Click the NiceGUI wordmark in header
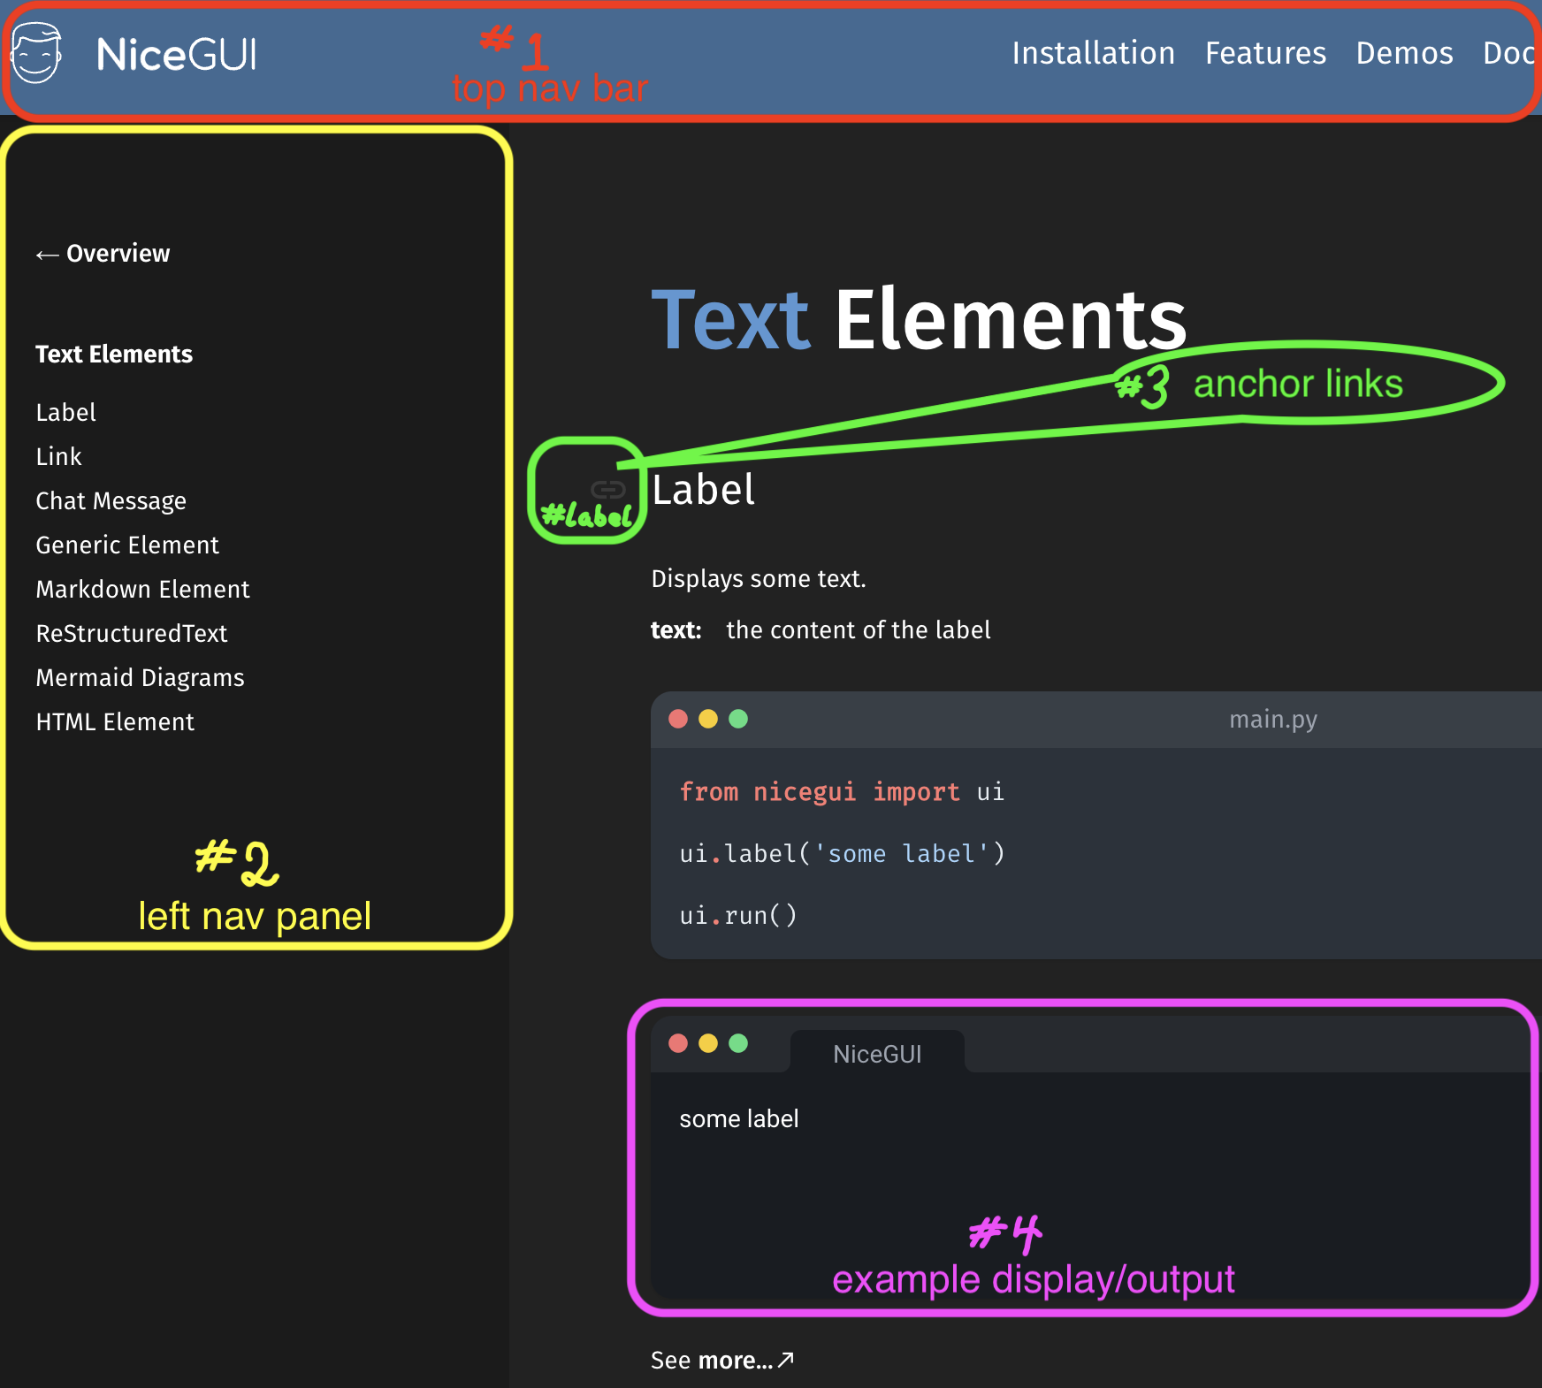1542x1388 pixels. tap(177, 55)
